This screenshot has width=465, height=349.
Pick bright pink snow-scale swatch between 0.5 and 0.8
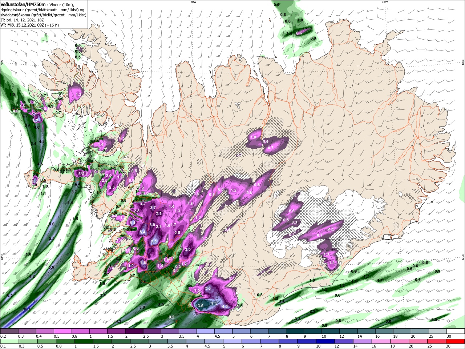[x=62, y=331]
